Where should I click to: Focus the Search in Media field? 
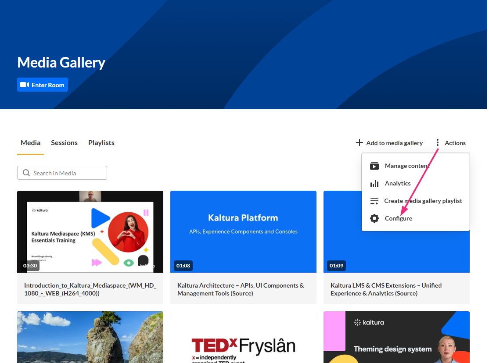[62, 173]
